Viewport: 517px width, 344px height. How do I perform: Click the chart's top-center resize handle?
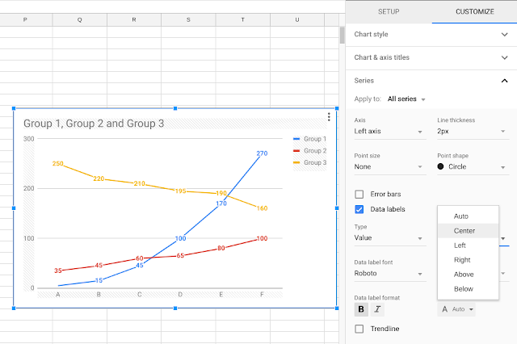point(175,108)
